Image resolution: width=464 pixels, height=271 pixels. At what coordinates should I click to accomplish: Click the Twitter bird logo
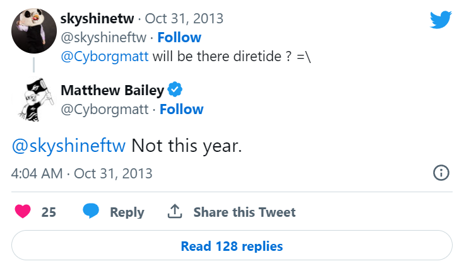[441, 20]
